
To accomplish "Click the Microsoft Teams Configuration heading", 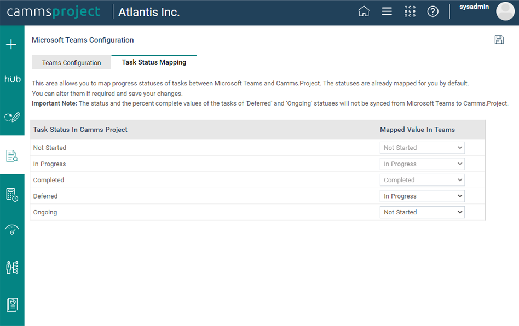I will tap(83, 40).
